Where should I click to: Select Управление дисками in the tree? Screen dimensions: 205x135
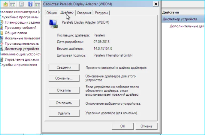[22, 59]
